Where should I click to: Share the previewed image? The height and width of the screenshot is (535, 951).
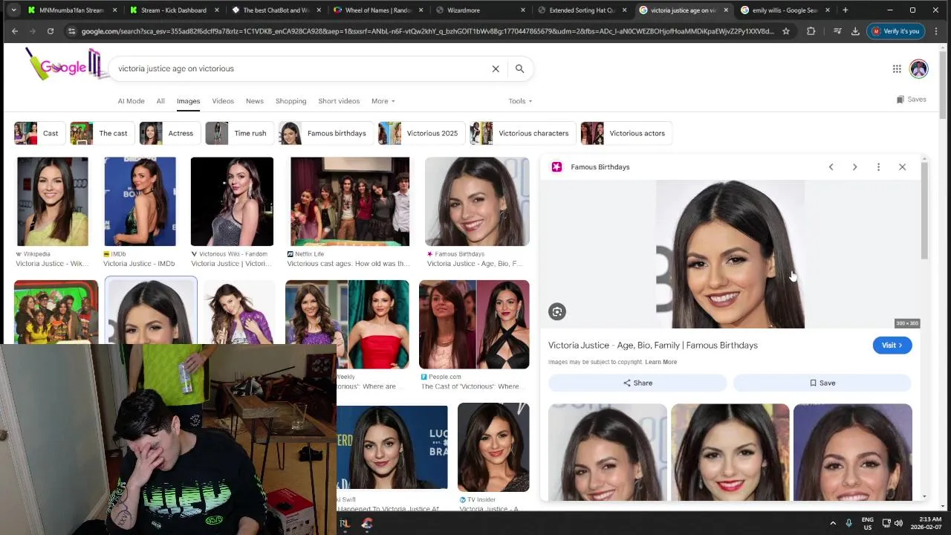(637, 383)
